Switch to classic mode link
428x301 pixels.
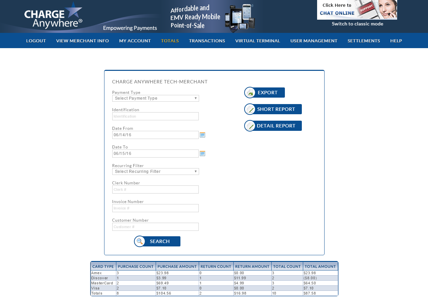click(x=357, y=24)
